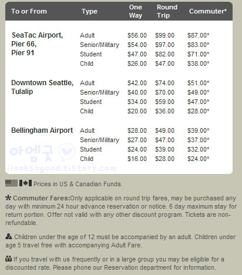Click the asterisk icon before Commuter Fares
242x275 pixels.
[x=8, y=198]
